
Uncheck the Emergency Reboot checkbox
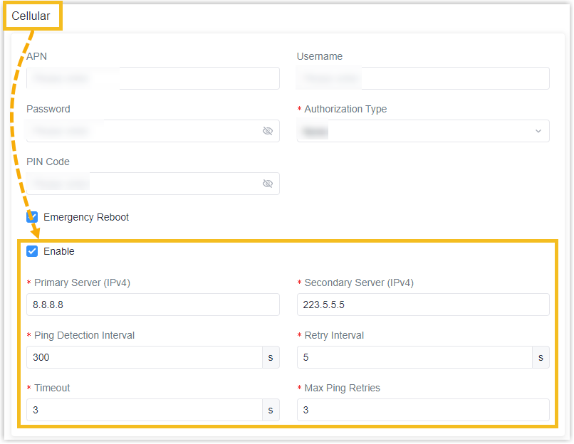click(x=32, y=217)
